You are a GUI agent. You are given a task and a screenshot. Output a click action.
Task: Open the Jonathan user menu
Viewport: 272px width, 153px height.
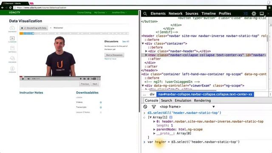pos(119,12)
